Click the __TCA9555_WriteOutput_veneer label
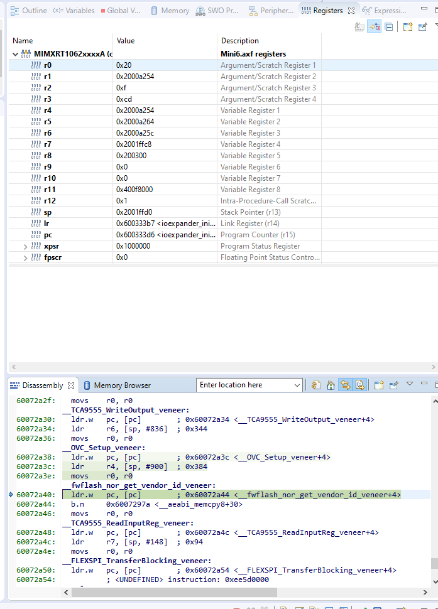The image size is (438, 609). point(126,410)
